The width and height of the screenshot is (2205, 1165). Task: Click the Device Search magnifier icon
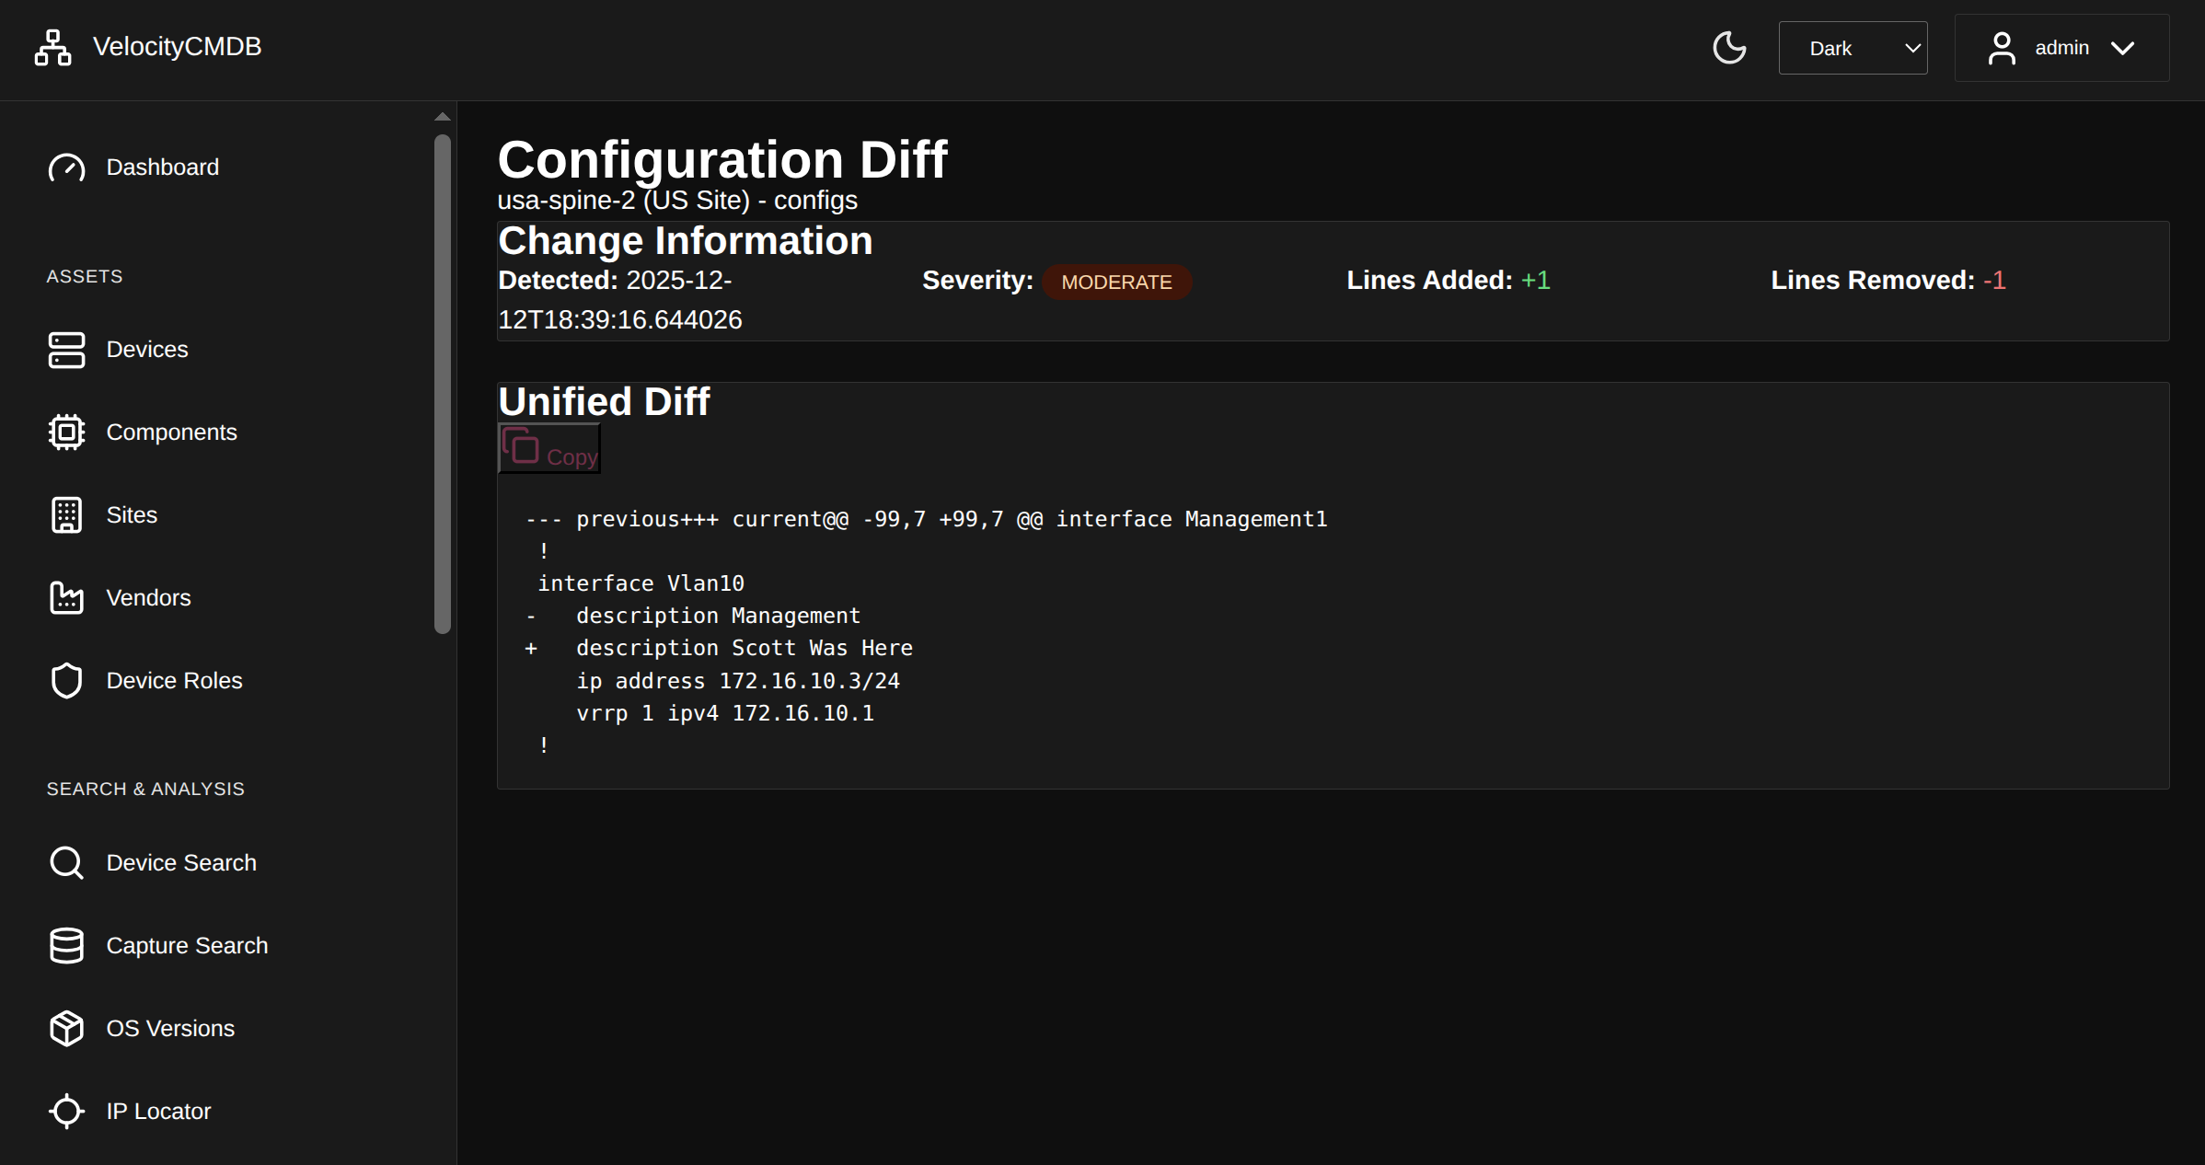(66, 863)
